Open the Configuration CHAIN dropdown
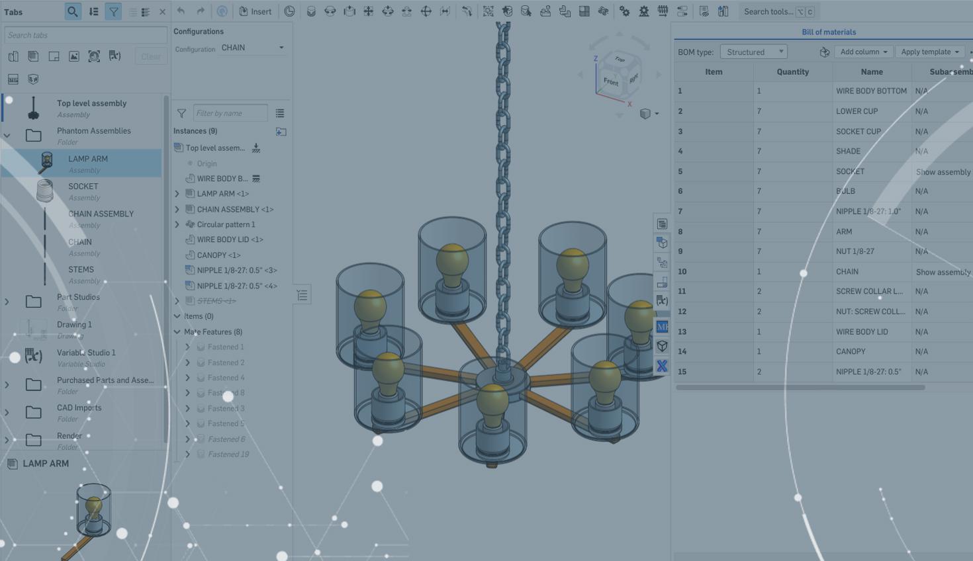Image resolution: width=973 pixels, height=561 pixels. [x=252, y=48]
